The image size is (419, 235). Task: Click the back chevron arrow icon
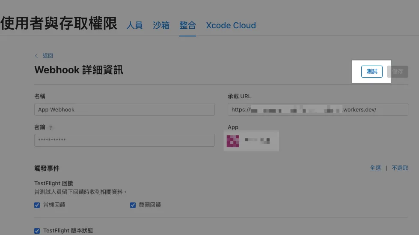(x=36, y=56)
